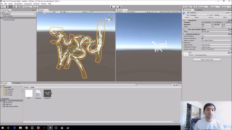The width and height of the screenshot is (232, 130).
Task: Open the Cast Shadows dropdown
Action: tap(216, 36)
